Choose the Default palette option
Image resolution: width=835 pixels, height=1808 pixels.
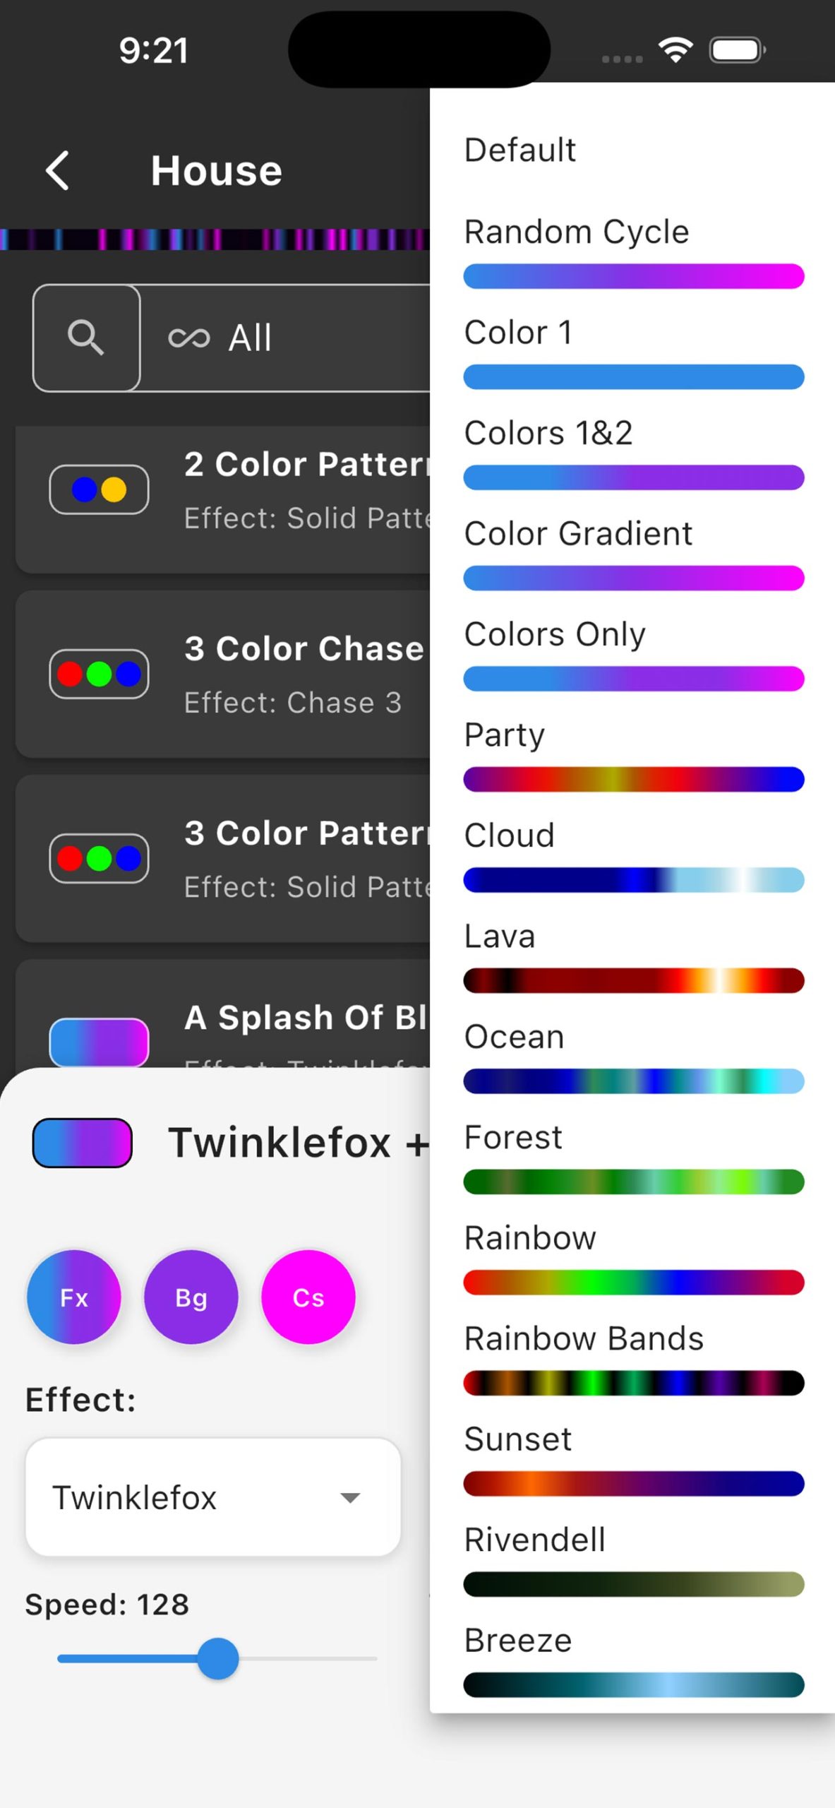pyautogui.click(x=520, y=150)
